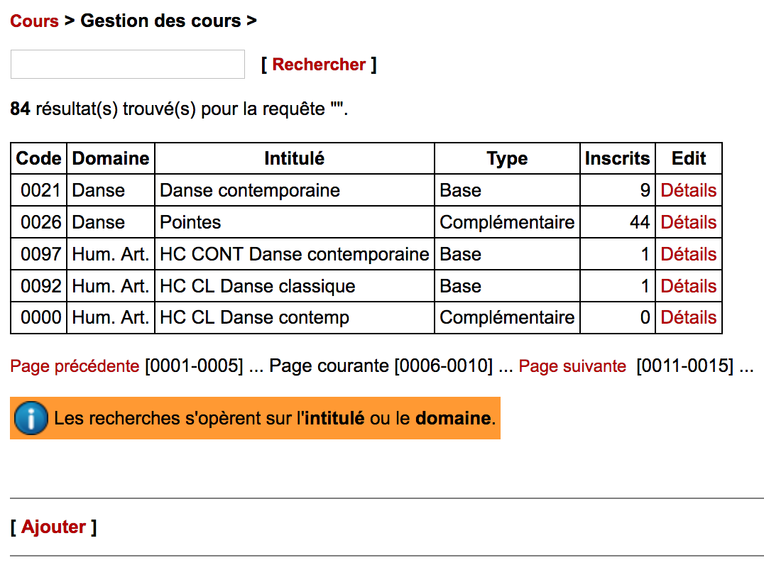Screen dimensions: 764x565
Task: Click the blue info icon
Action: [31, 418]
